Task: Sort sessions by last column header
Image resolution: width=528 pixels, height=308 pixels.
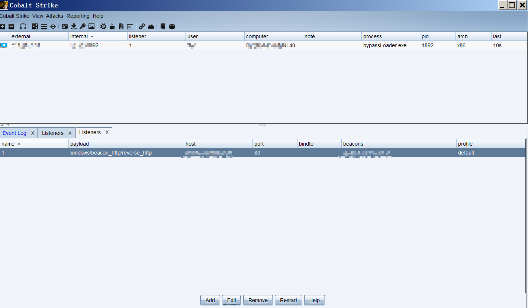Action: pyautogui.click(x=509, y=36)
